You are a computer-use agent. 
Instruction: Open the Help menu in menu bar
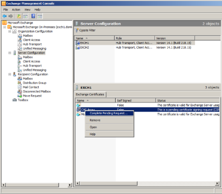coord(37,10)
